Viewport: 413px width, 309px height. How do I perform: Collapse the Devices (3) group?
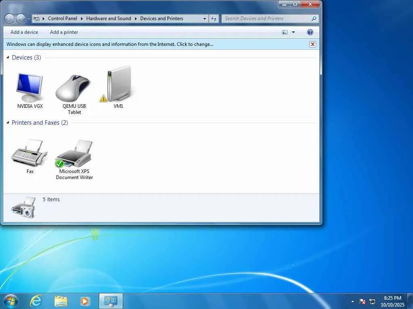pos(8,57)
